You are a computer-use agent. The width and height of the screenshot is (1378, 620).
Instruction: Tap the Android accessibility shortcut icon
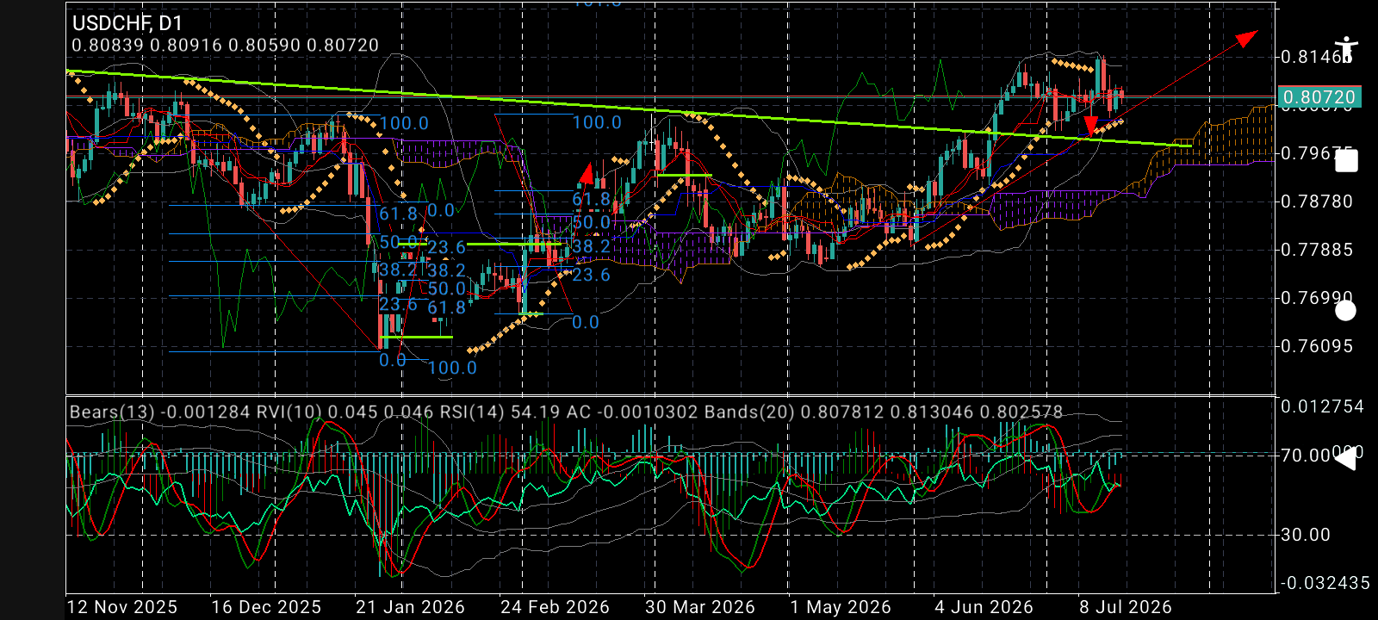(x=1345, y=49)
